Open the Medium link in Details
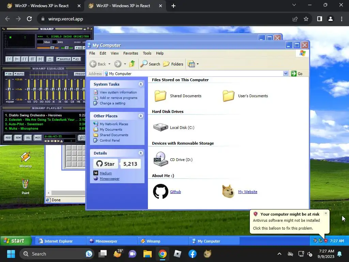 pos(106,173)
